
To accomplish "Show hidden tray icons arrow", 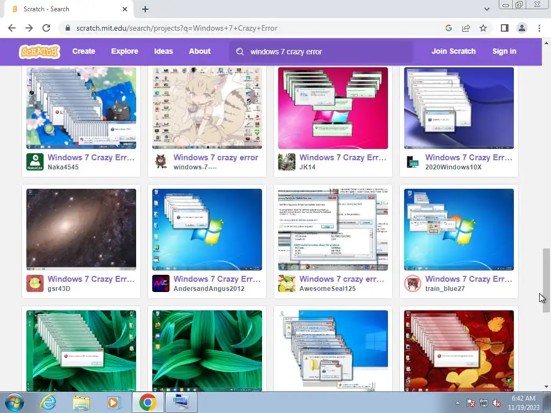I will click(x=457, y=403).
